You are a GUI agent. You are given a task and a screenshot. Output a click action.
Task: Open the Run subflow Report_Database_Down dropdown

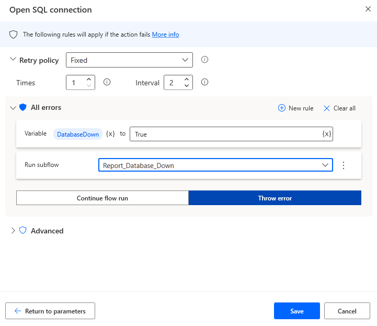point(215,165)
